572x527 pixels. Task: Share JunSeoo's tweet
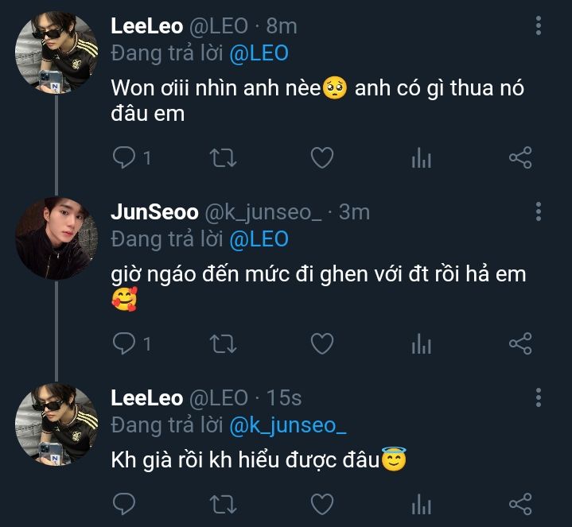pyautogui.click(x=519, y=343)
